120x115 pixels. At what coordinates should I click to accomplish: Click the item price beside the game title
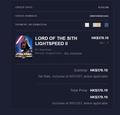click(x=100, y=38)
